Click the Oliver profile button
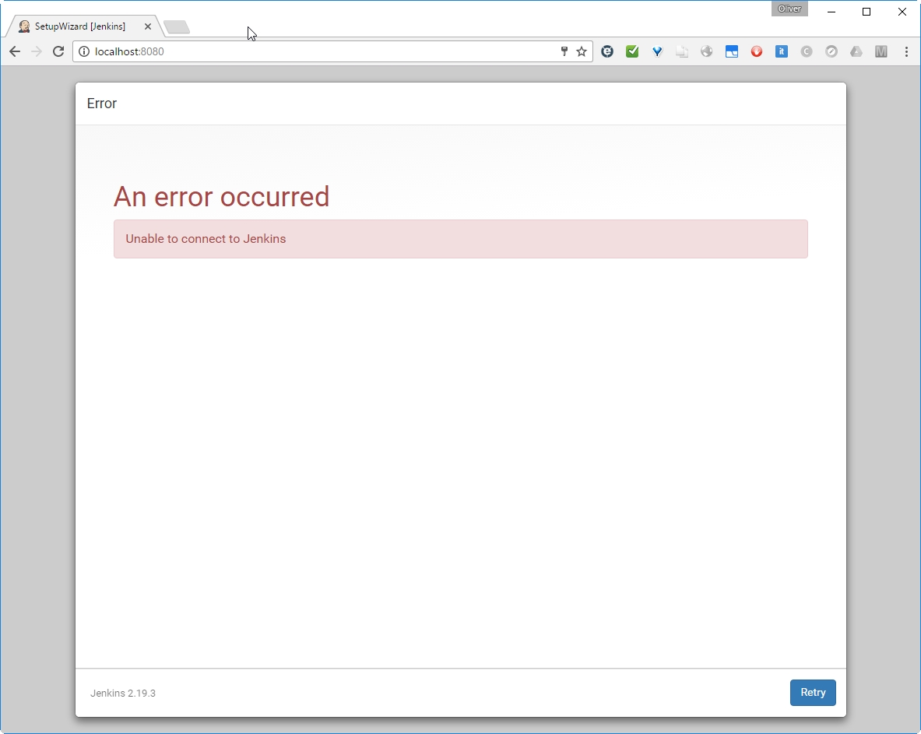 click(789, 9)
